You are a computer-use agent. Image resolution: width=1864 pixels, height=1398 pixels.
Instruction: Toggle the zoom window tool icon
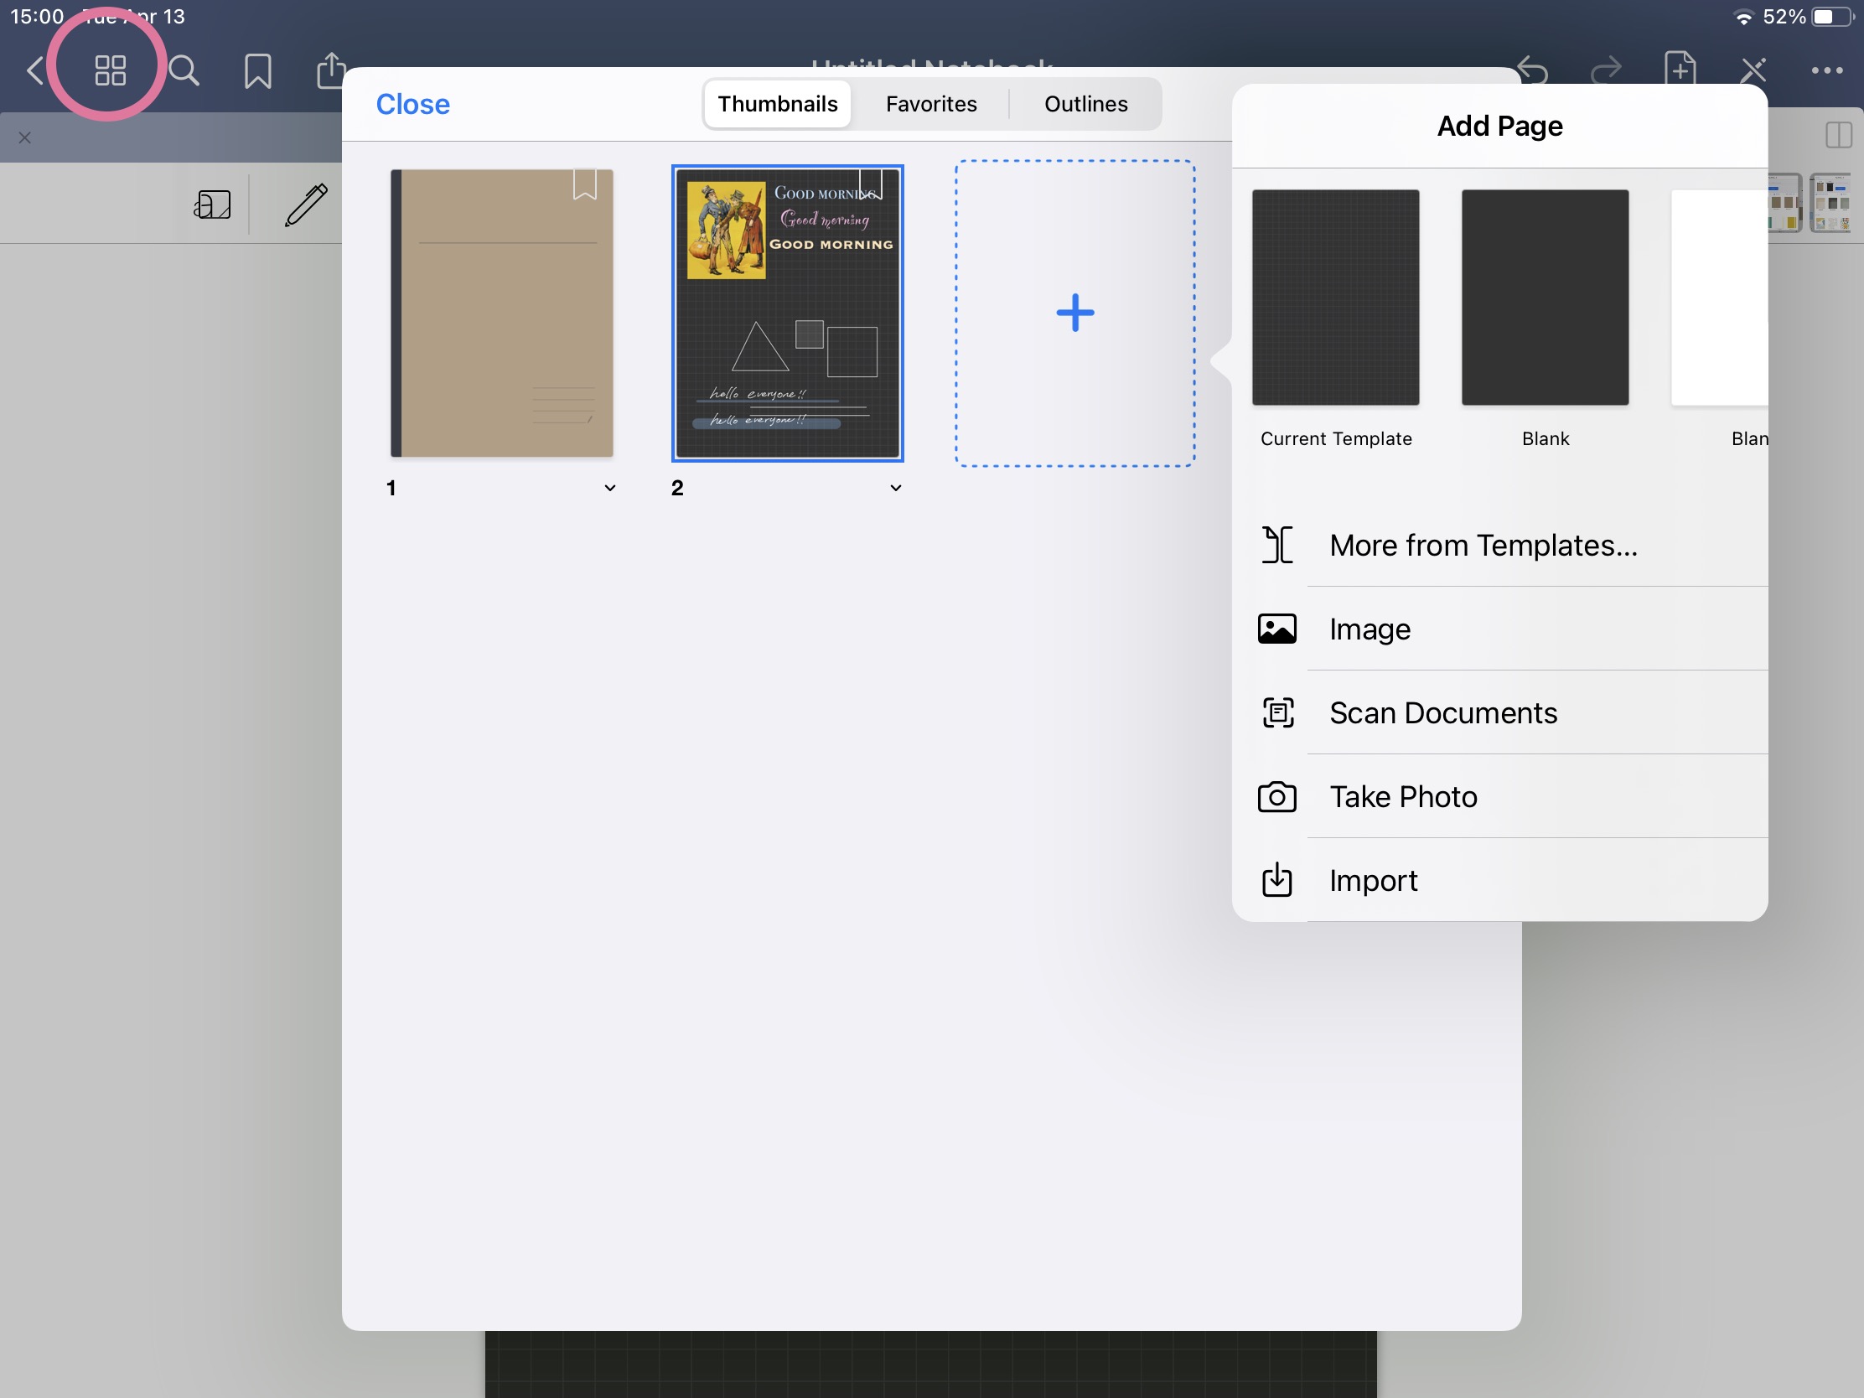pyautogui.click(x=212, y=205)
